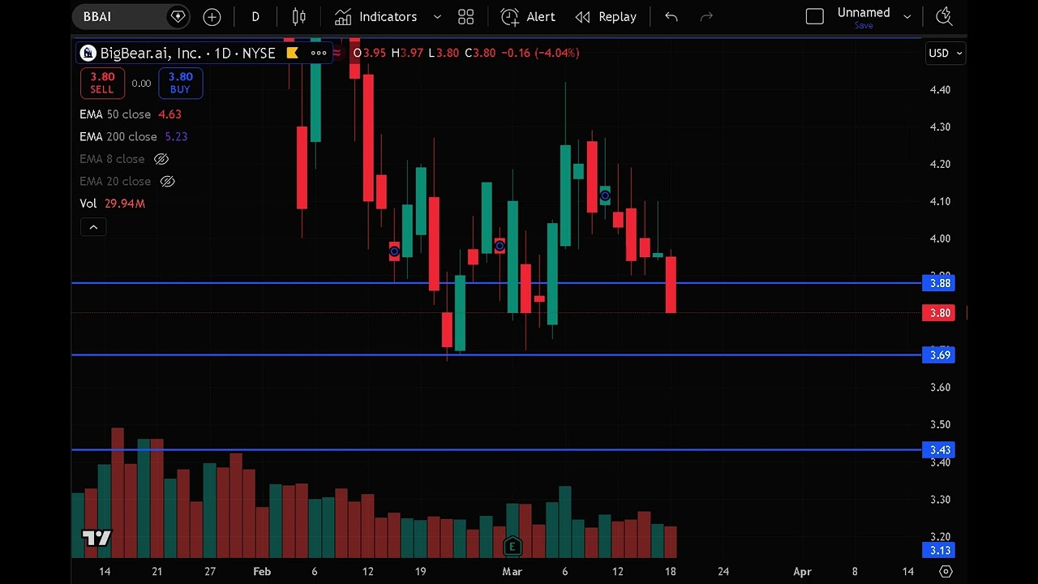Create a new Alert
The image size is (1038, 584).
[x=528, y=16]
